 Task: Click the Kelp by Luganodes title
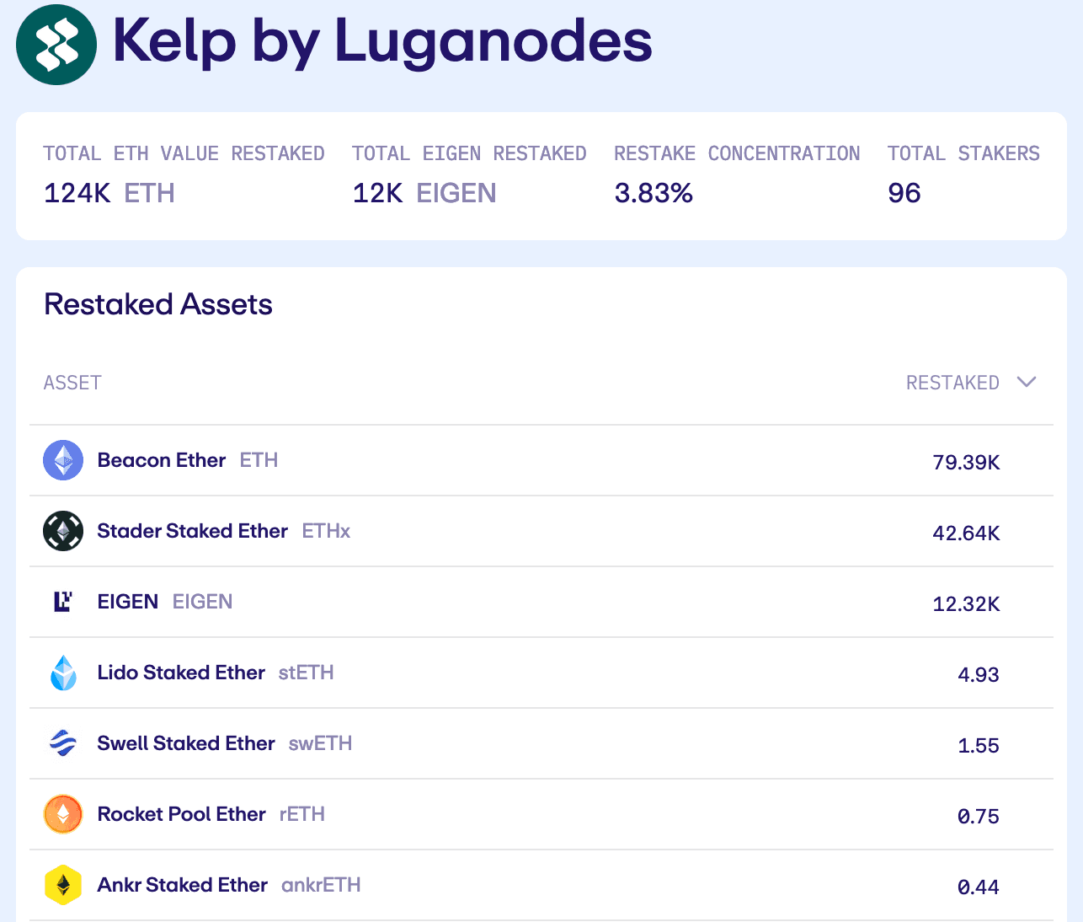pos(382,41)
